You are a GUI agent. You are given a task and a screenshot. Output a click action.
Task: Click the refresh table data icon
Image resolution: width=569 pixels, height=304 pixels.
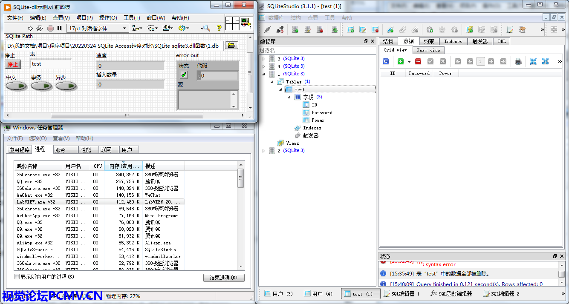386,61
